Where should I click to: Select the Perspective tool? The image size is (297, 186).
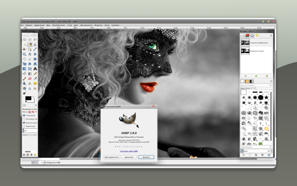point(35,64)
